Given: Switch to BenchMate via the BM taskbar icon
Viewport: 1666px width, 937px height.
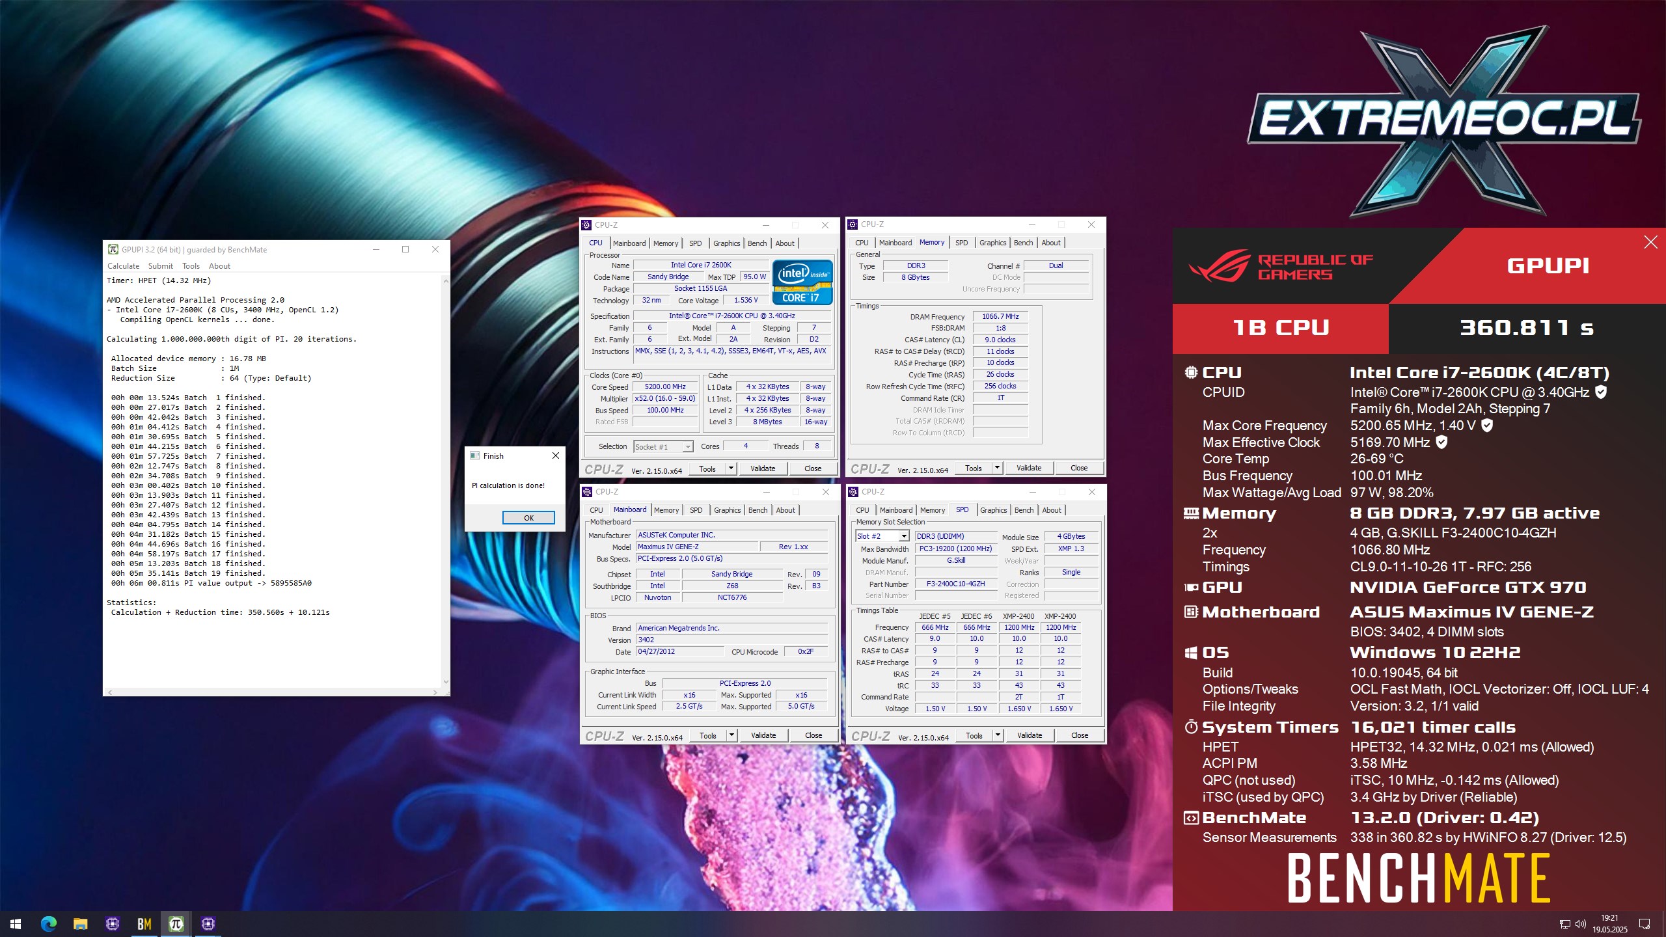Looking at the screenshot, I should click(144, 924).
